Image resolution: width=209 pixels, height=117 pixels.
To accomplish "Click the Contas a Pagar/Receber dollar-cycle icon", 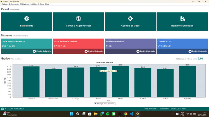I will point(78,18).
